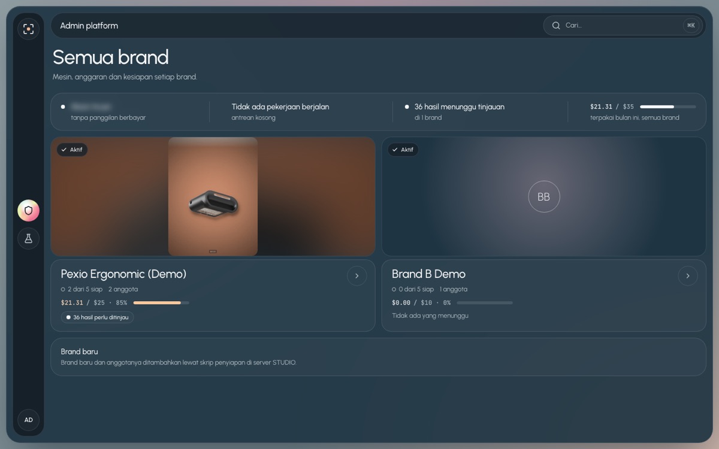Click the $21.31 / $25 · 85% value
The image size is (719, 449).
tap(94, 303)
